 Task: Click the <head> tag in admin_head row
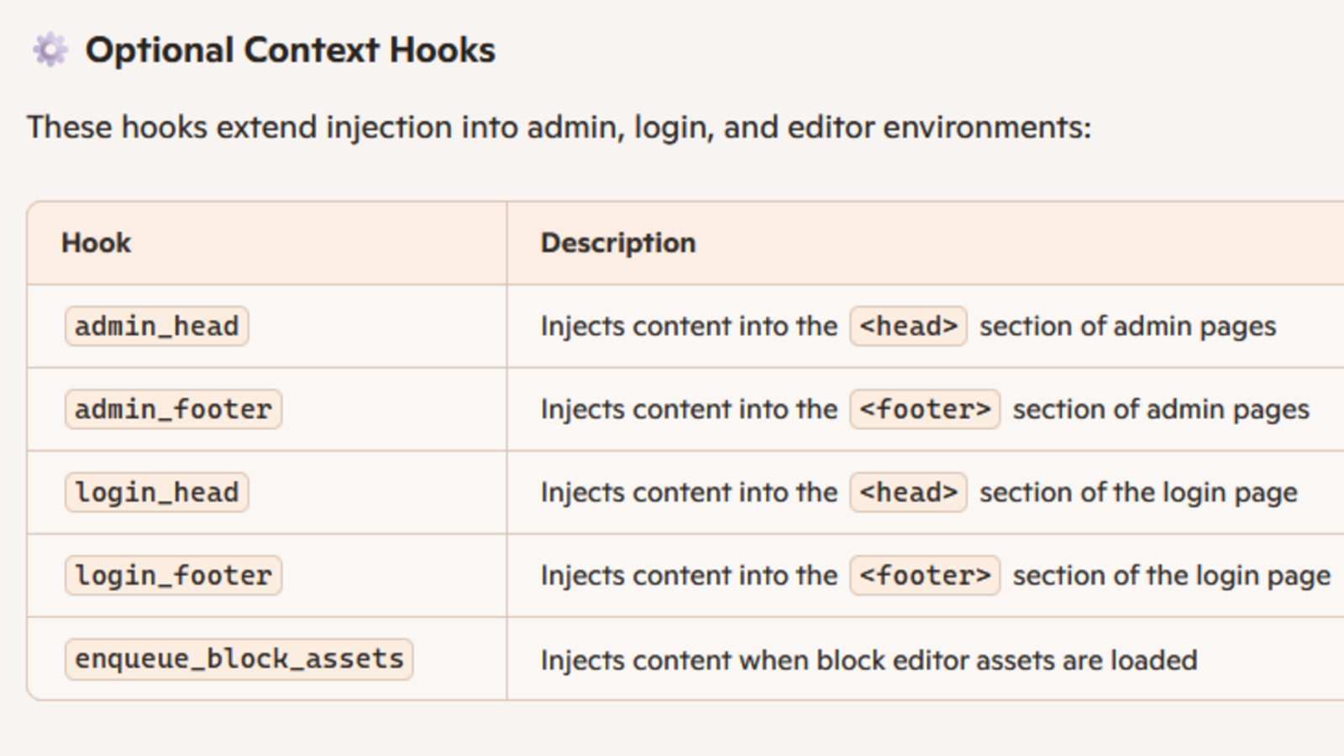tap(908, 326)
